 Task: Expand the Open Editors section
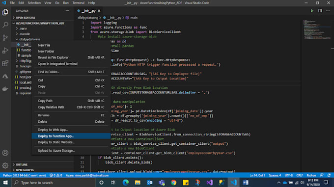[26, 18]
